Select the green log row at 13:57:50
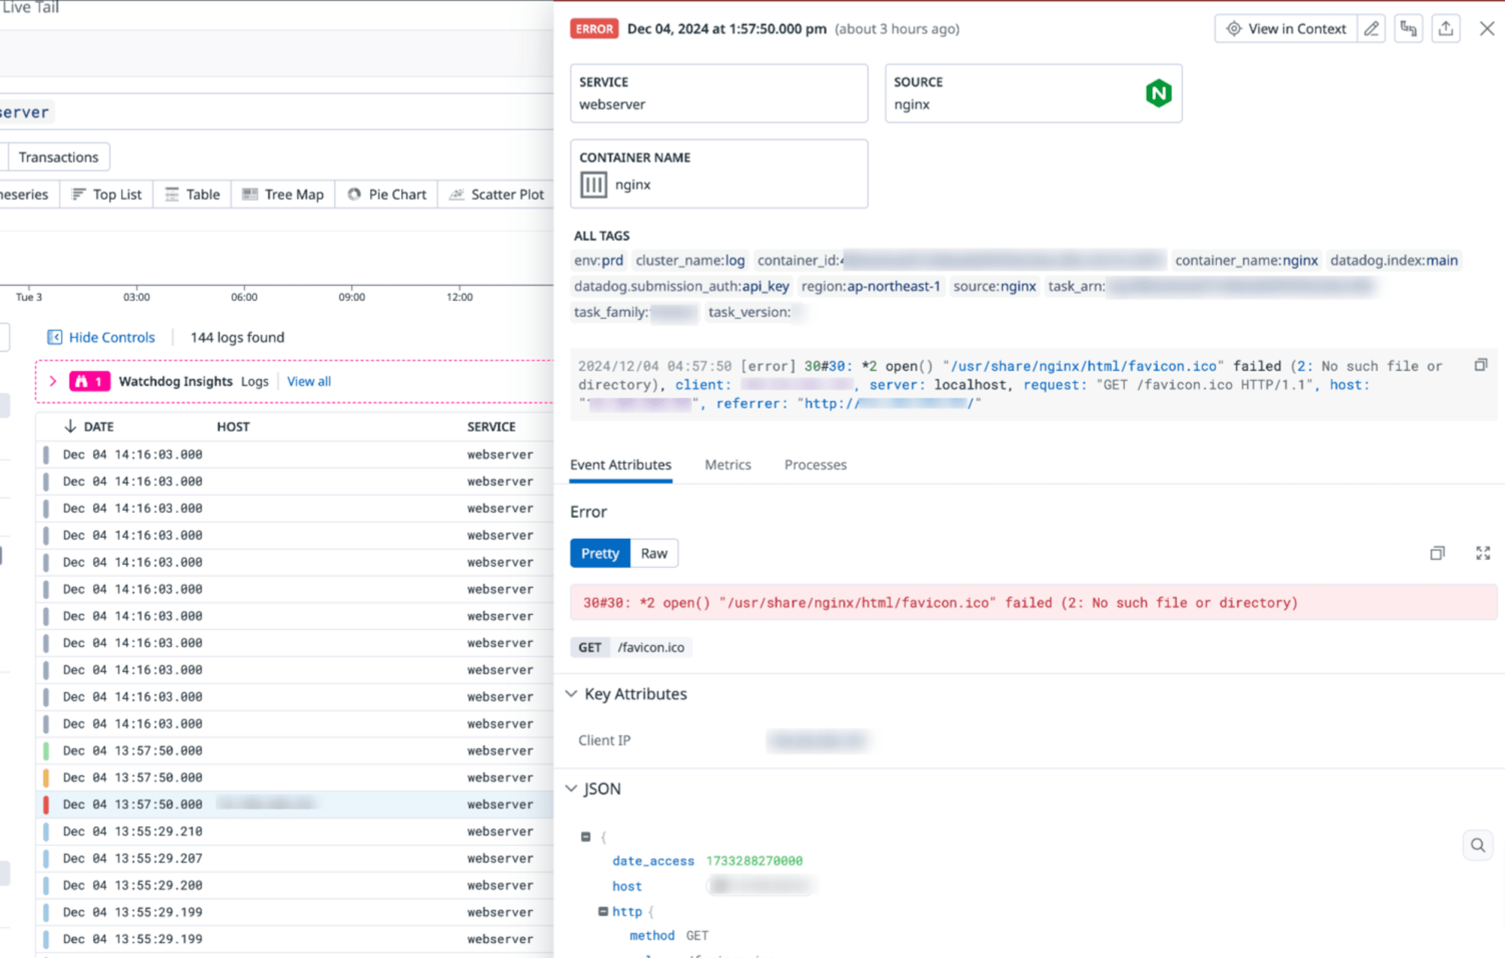The height and width of the screenshot is (958, 1505). pos(294,750)
